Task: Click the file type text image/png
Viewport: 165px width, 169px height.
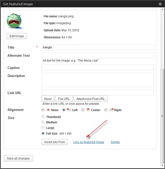Action: click(63, 23)
